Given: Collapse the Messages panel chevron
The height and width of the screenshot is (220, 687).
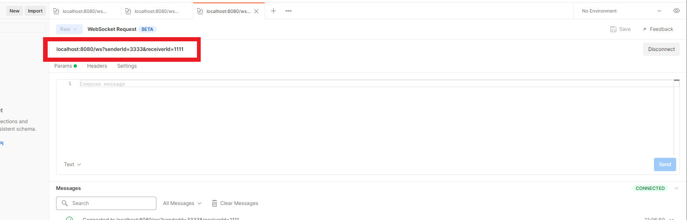Looking at the screenshot, I should click(677, 188).
